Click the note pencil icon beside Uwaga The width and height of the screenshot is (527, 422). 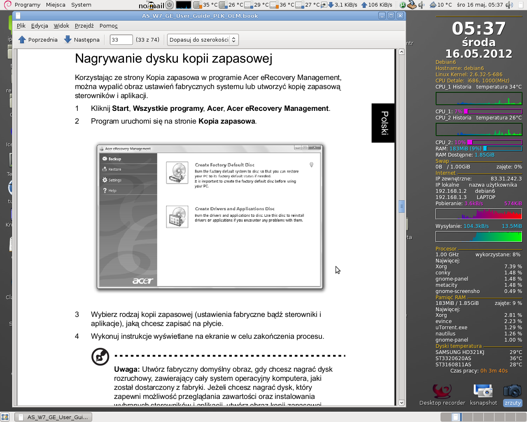click(100, 357)
